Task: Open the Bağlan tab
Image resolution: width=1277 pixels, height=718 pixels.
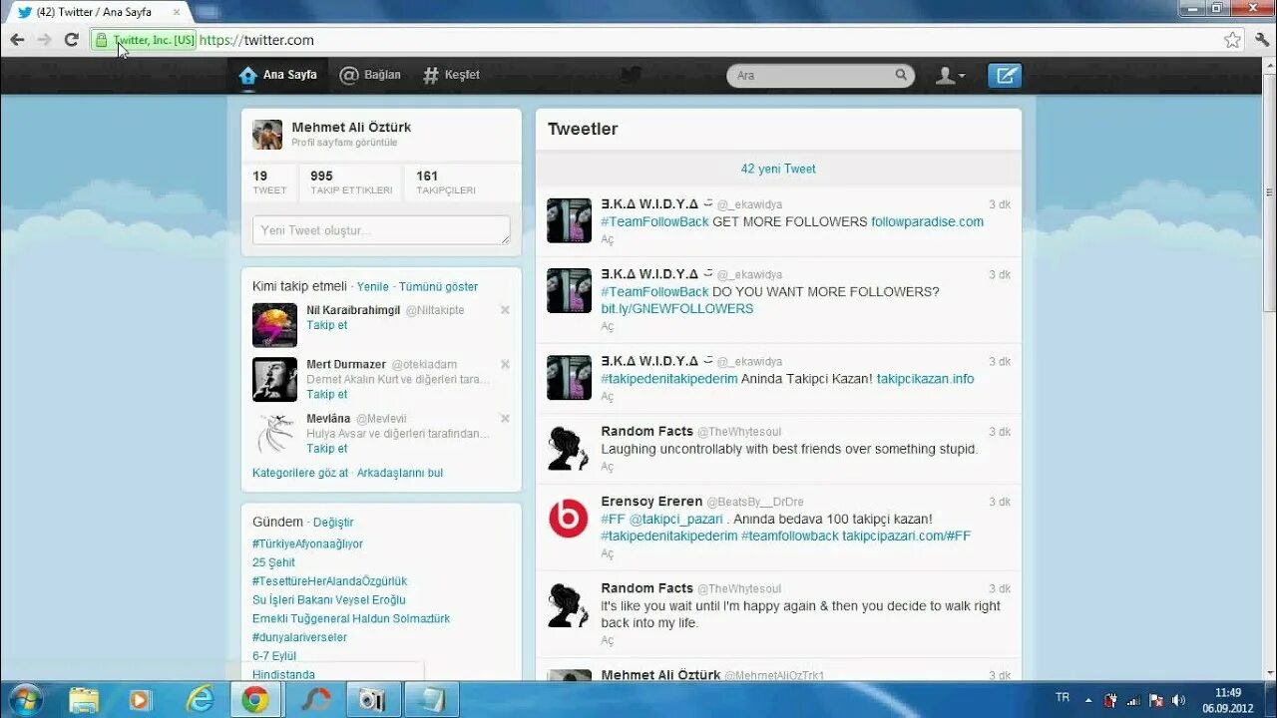Action: point(370,75)
